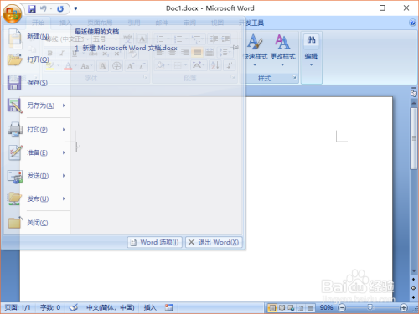This screenshot has height=314, width=419.
Task: Click 90% zoom level button
Action: click(326, 307)
